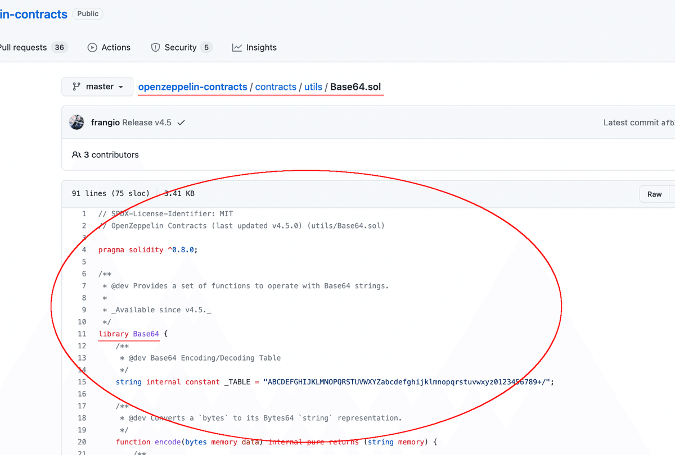
Task: Select line number 9
Action: 84,310
